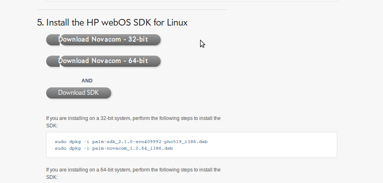Click the word SDK: ending the 64-bit paragraph

click(x=52, y=177)
